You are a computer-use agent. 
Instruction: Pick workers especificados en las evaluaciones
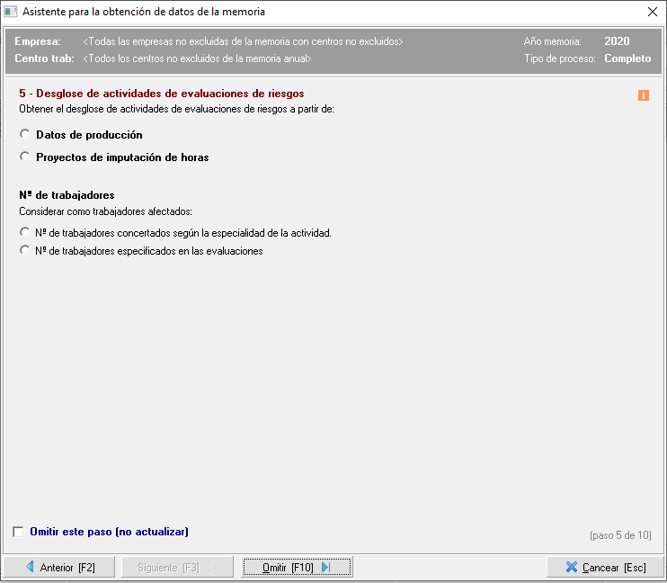pos(25,252)
